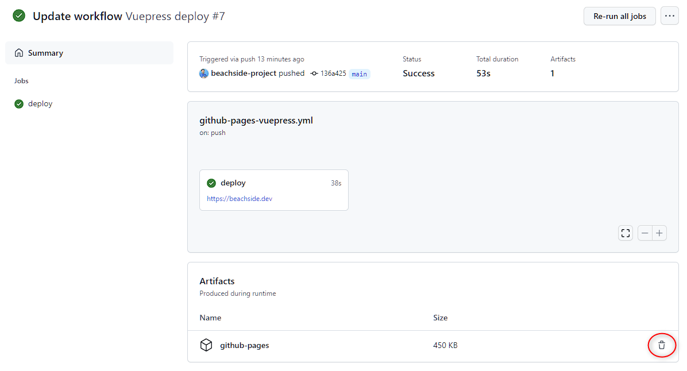Download the github-pages artifact by its name
The image size is (687, 371).
click(x=244, y=345)
